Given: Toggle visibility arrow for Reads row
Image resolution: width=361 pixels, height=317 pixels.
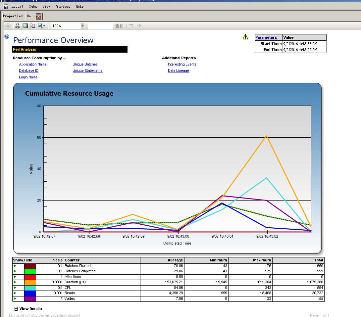Looking at the screenshot, I should click(x=15, y=293).
